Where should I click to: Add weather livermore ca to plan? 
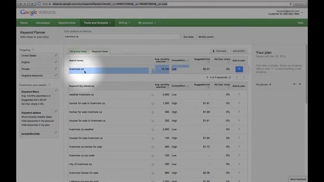pyautogui.click(x=239, y=95)
